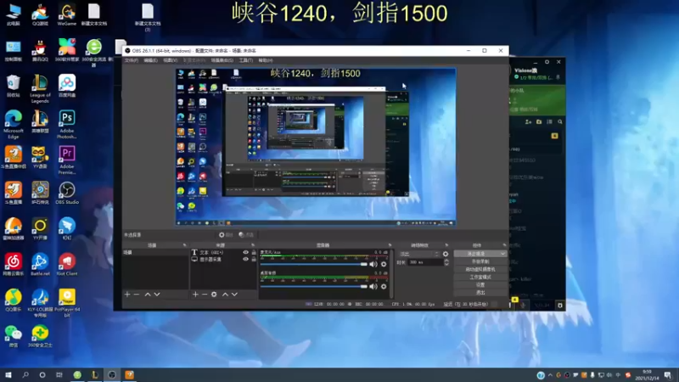This screenshot has height=382, width=679.
Task: Click the 工作室模式 button
Action: point(480,278)
